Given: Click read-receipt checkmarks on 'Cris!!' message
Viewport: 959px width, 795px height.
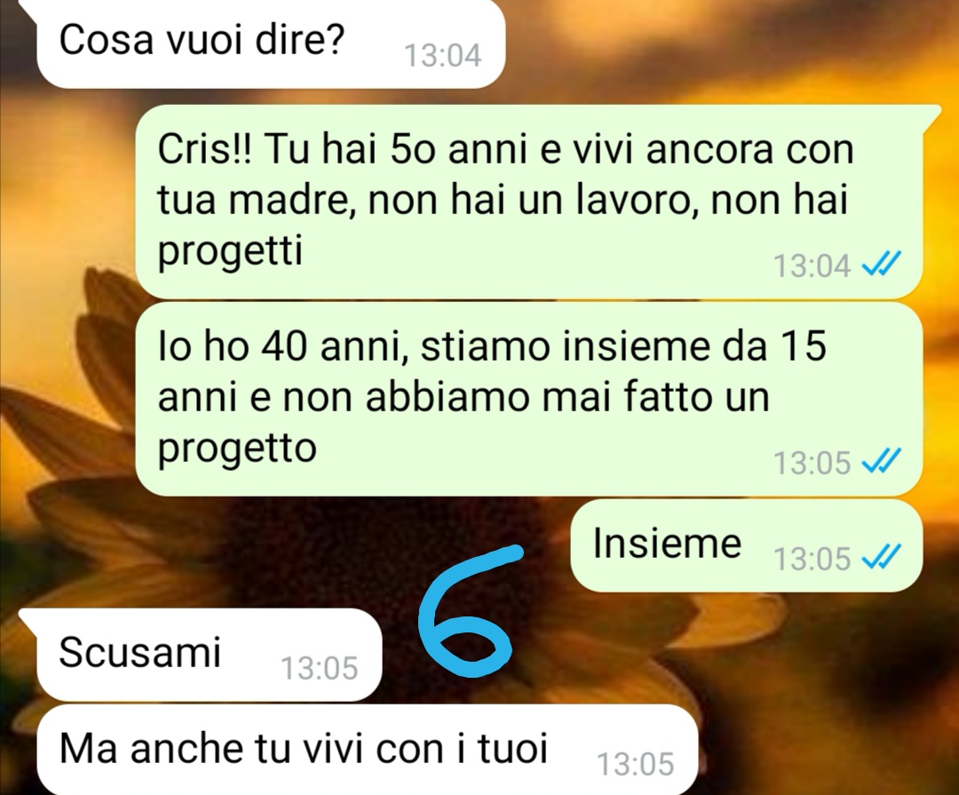Looking at the screenshot, I should pyautogui.click(x=881, y=265).
